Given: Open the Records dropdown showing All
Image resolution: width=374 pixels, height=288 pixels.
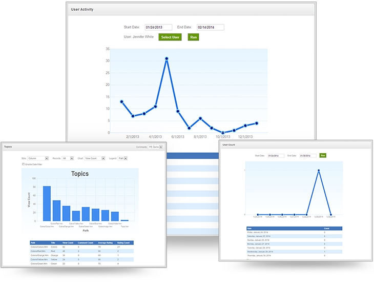Looking at the screenshot, I should pos(68,158).
